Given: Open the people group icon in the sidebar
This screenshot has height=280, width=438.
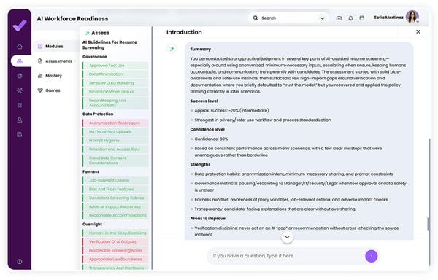Looking at the screenshot, I should click(20, 90).
